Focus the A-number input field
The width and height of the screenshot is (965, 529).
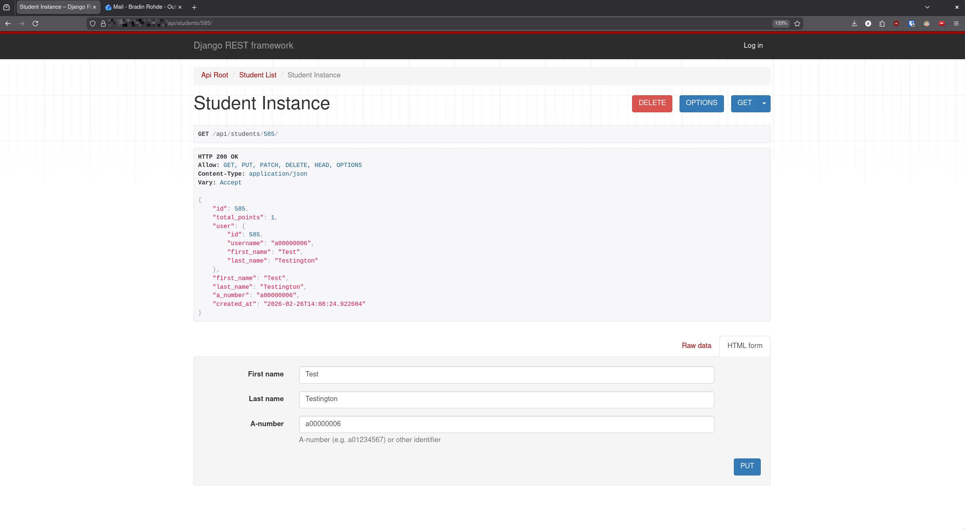pos(506,424)
